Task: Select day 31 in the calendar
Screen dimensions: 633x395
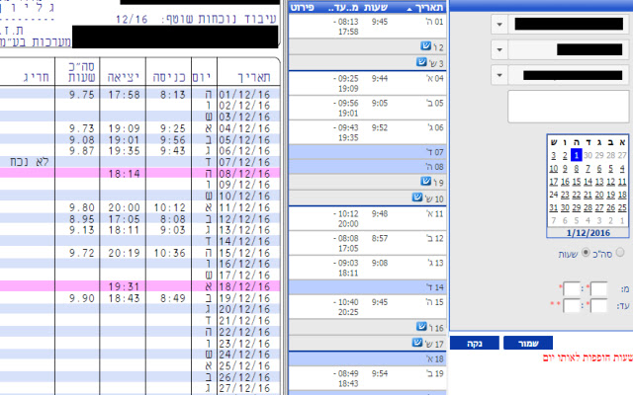Action: (554, 208)
